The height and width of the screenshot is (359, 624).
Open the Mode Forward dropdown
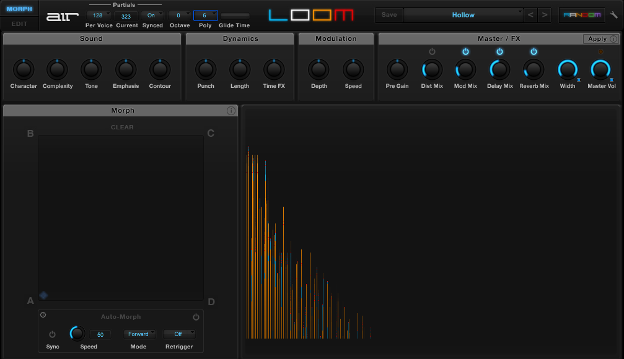(x=139, y=334)
